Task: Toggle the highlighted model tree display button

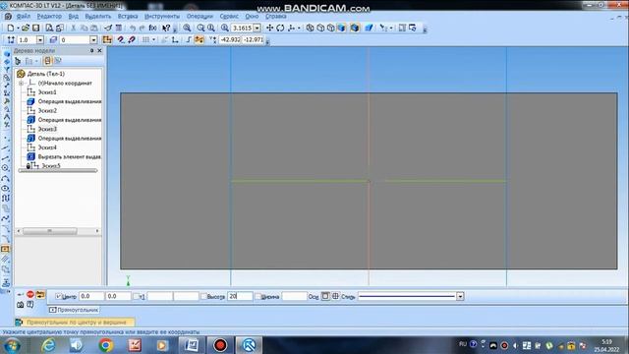Action: [x=47, y=61]
